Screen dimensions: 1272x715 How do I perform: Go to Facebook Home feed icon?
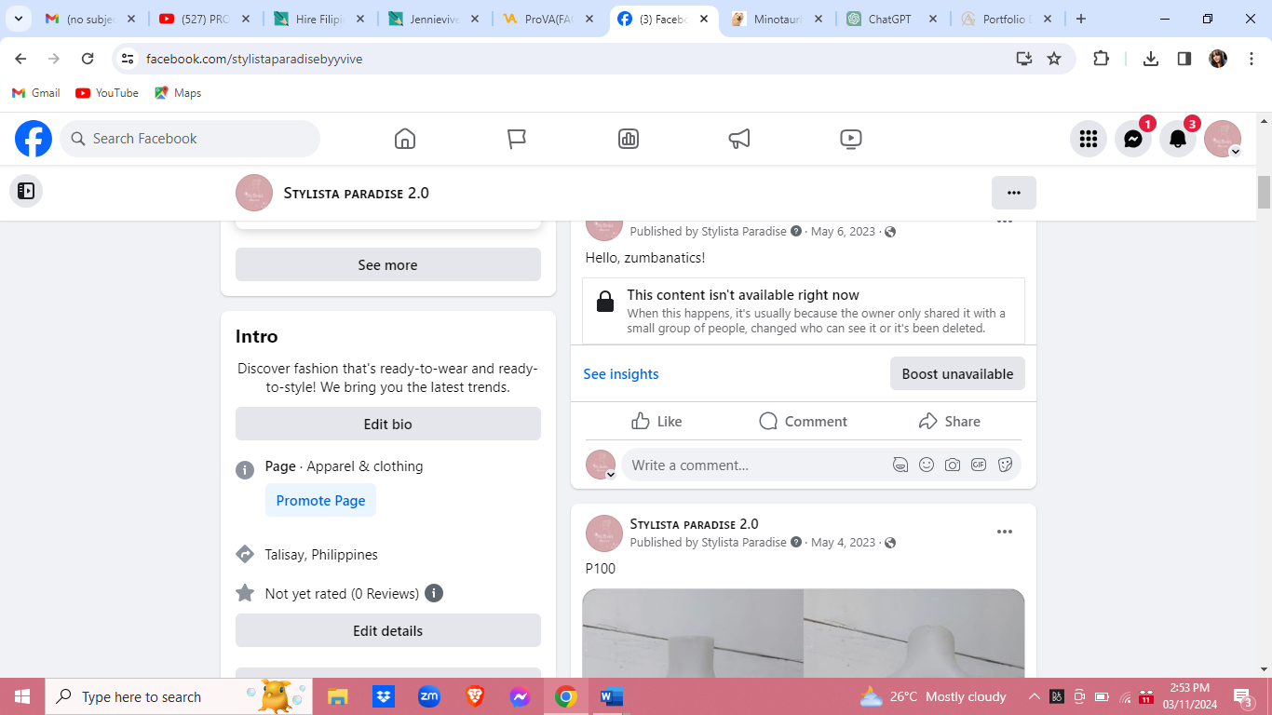pos(405,139)
